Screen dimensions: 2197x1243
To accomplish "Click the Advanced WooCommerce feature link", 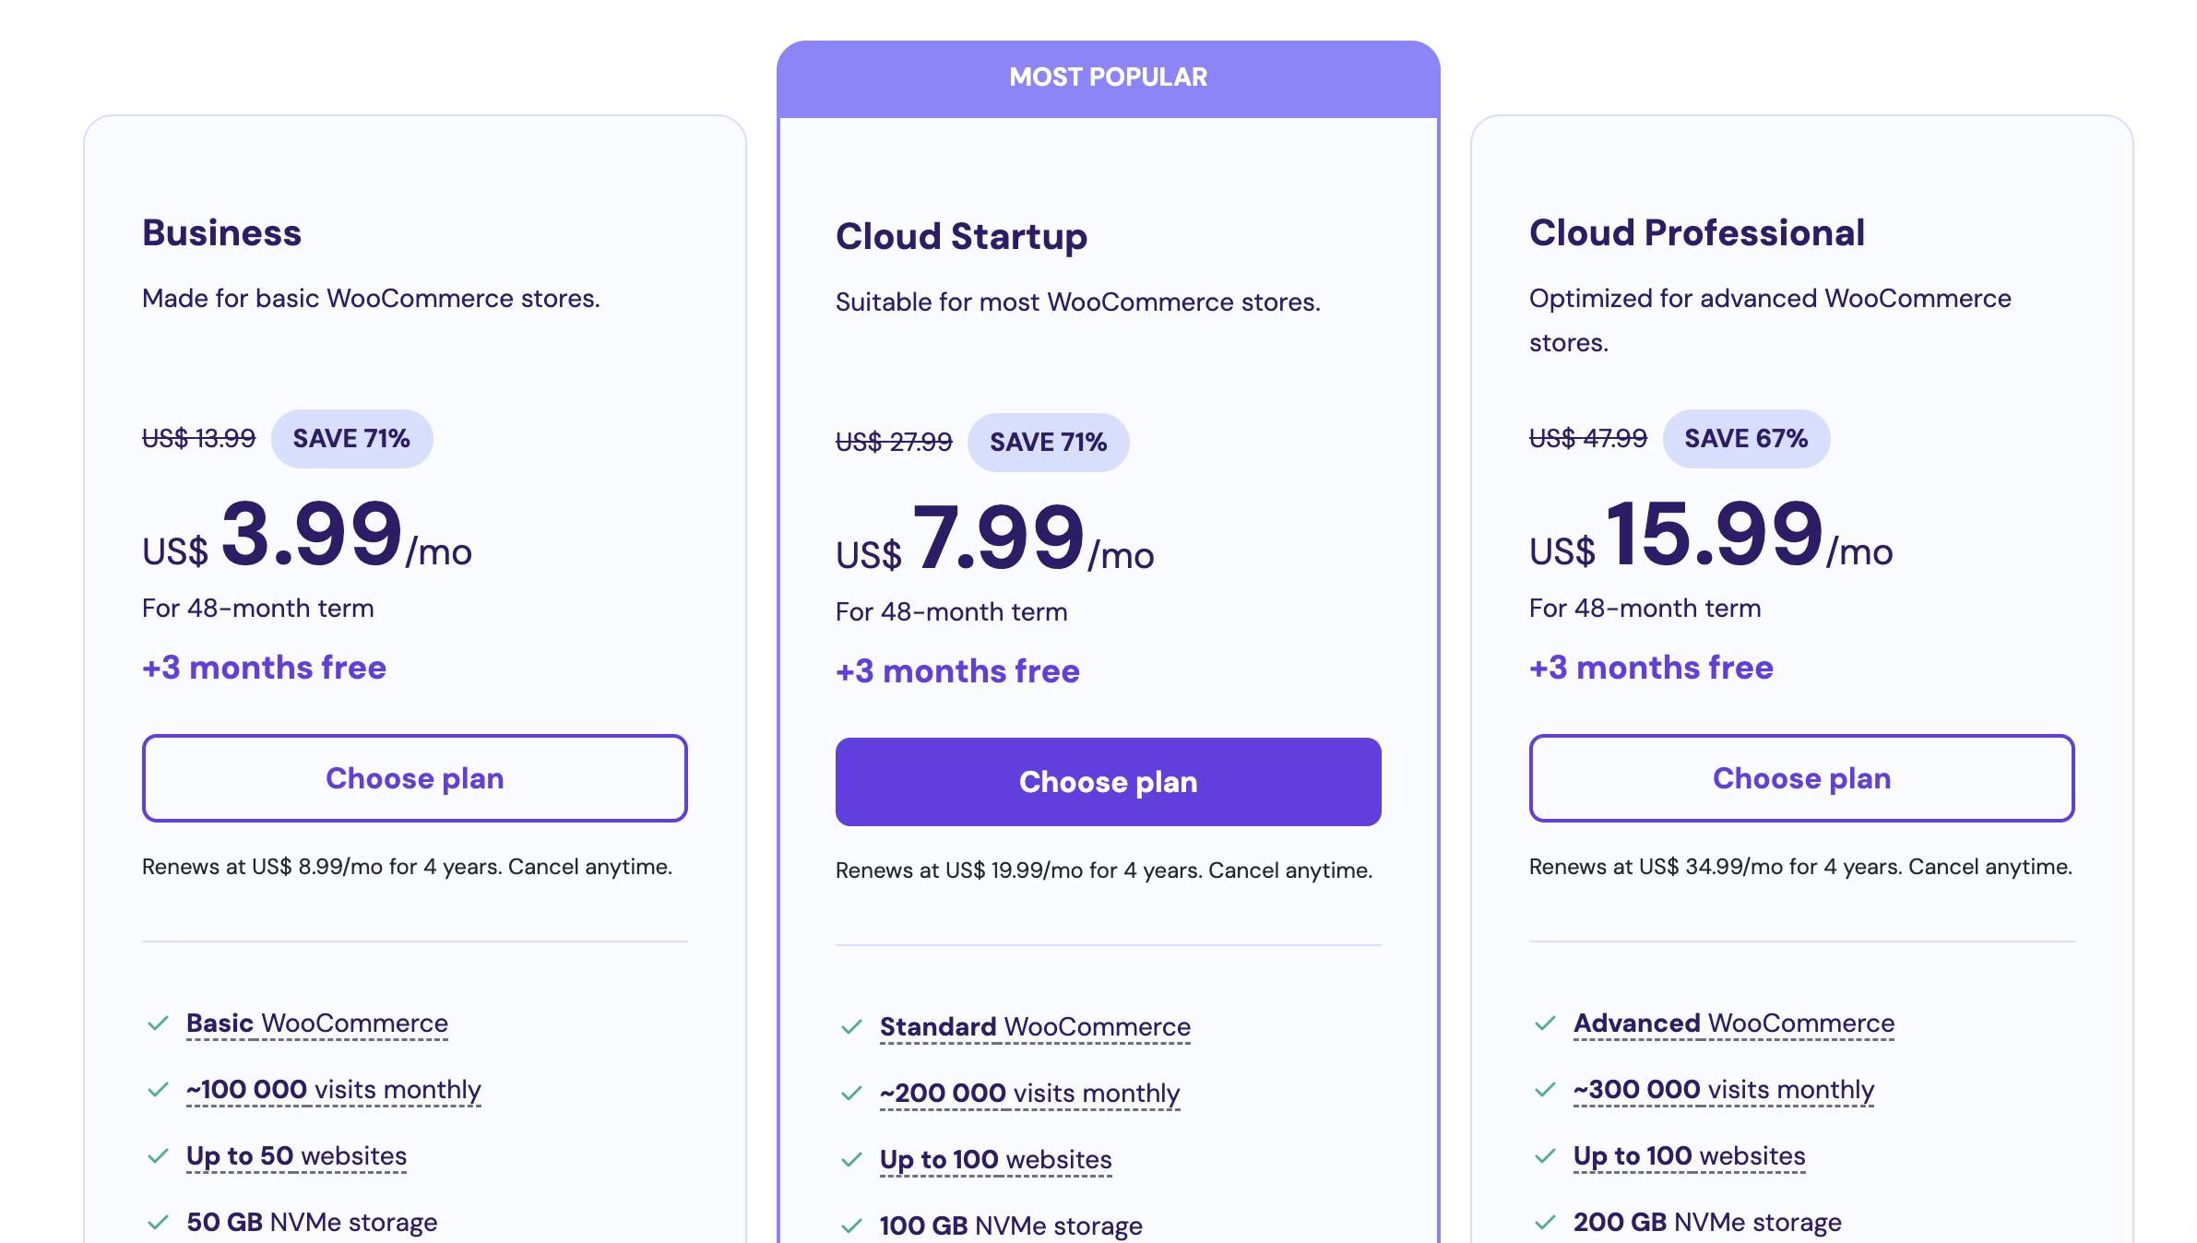I will click(x=1733, y=1024).
